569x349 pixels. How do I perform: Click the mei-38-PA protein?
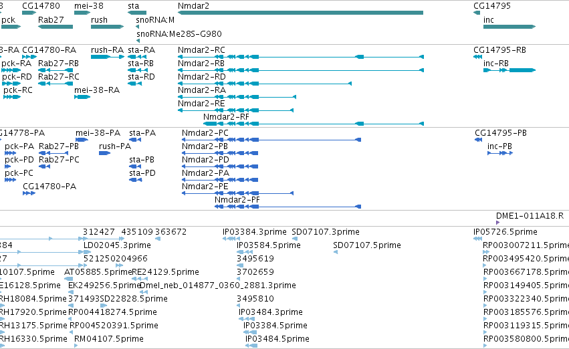point(82,140)
